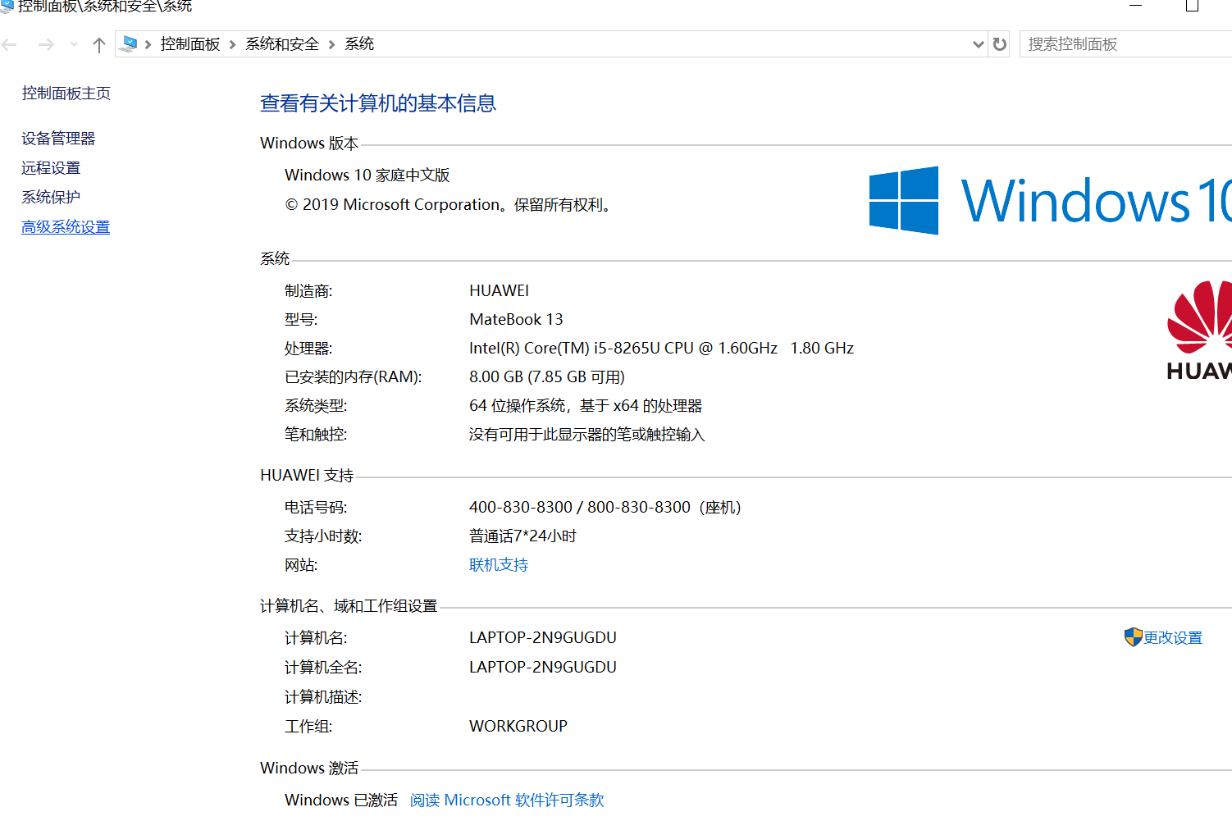Expand chevron after 系统和安全 breadcrumb
The image size is (1232, 821).
(332, 44)
